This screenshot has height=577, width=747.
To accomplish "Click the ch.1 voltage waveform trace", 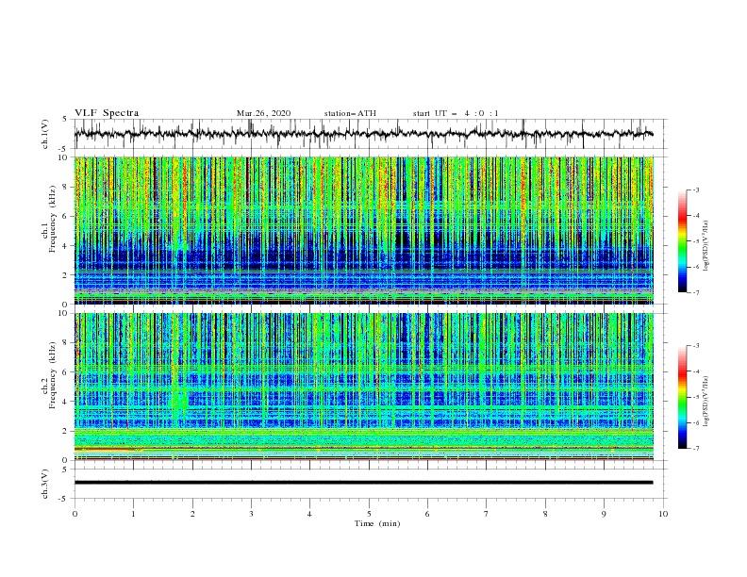I will [x=363, y=134].
